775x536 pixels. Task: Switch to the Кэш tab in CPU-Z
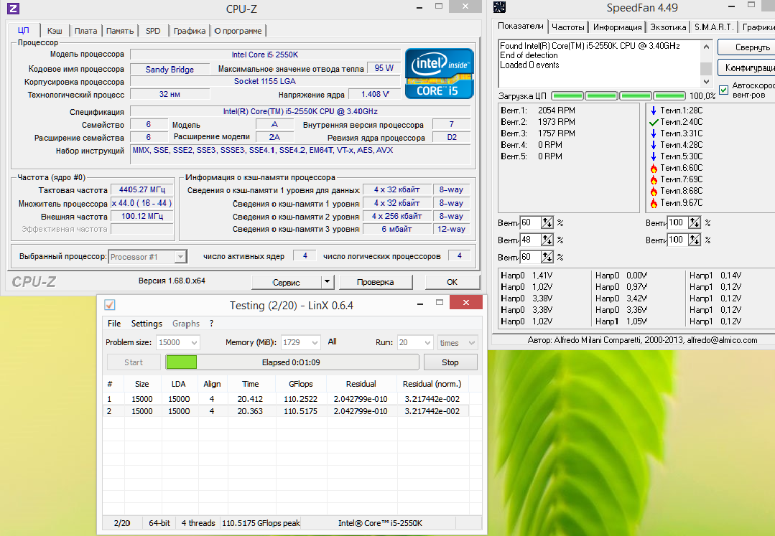point(55,31)
